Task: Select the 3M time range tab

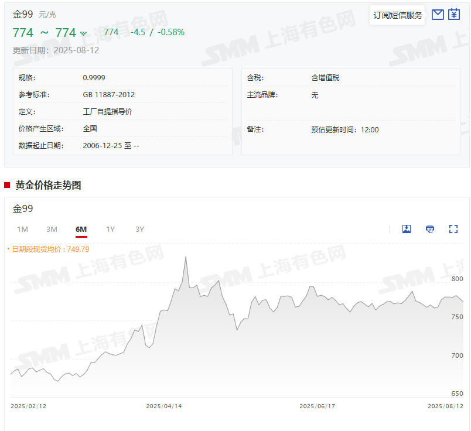Action: [x=52, y=229]
